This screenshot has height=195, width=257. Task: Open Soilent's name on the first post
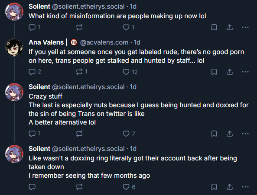(39, 6)
